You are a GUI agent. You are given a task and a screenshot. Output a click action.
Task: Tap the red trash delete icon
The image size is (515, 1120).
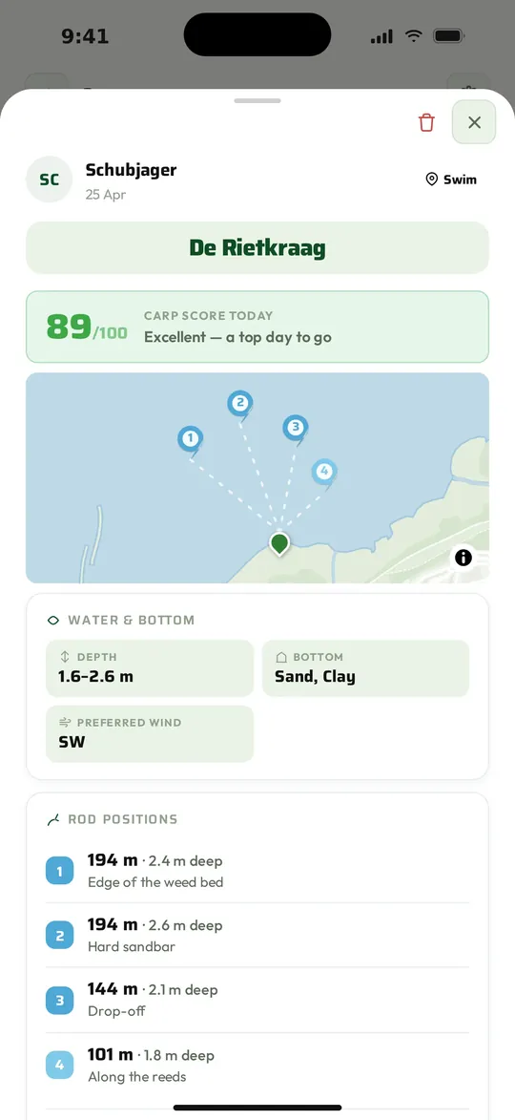[426, 122]
